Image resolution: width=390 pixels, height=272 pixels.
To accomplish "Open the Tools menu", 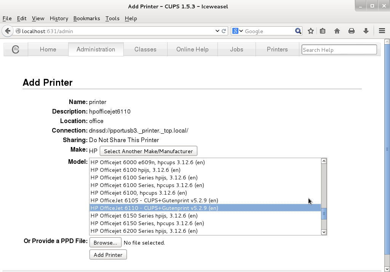I will point(112,18).
